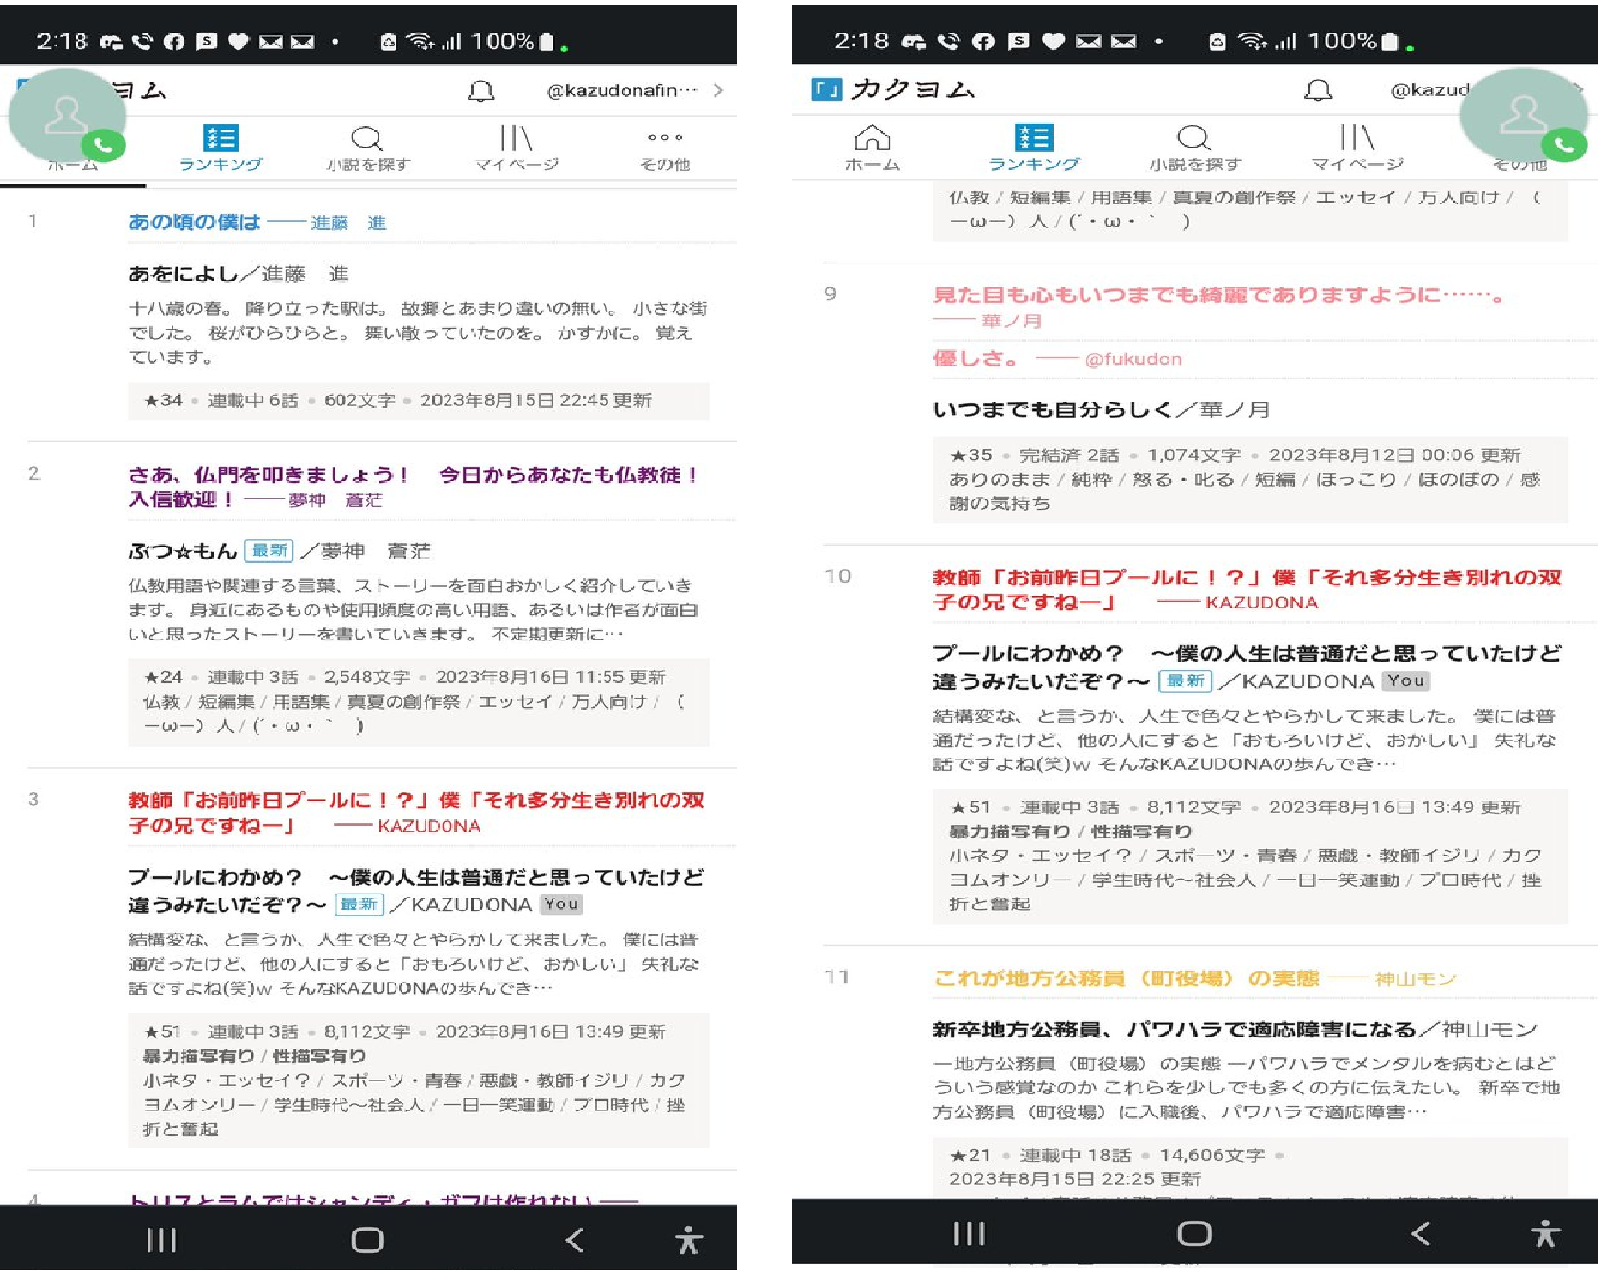
Task: Open the ランキング tab in left screen
Action: point(221,148)
